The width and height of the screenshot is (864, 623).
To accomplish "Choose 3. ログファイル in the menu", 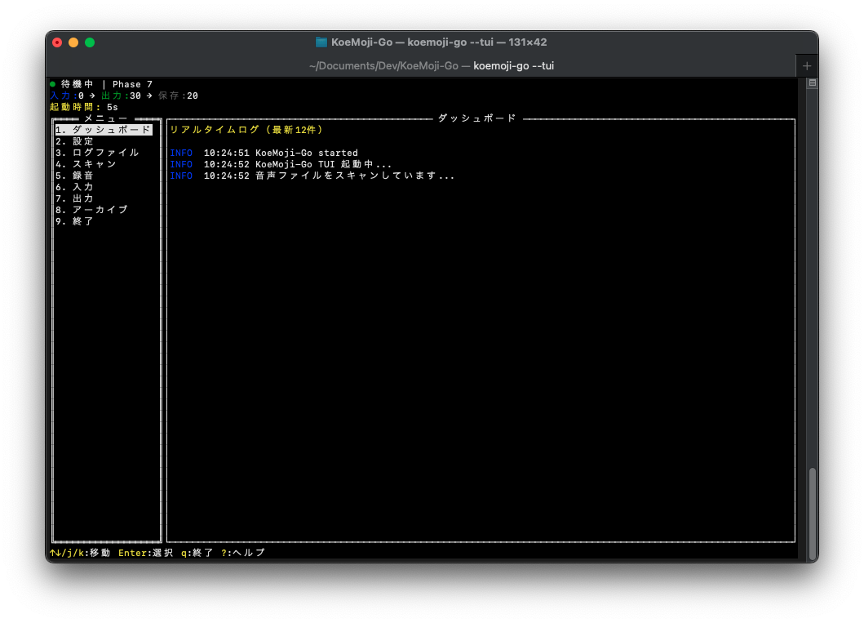I will pyautogui.click(x=98, y=153).
